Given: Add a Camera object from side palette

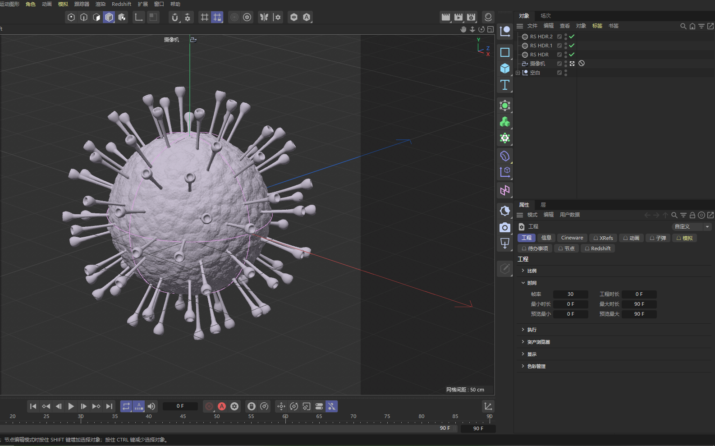Looking at the screenshot, I should click(x=505, y=227).
